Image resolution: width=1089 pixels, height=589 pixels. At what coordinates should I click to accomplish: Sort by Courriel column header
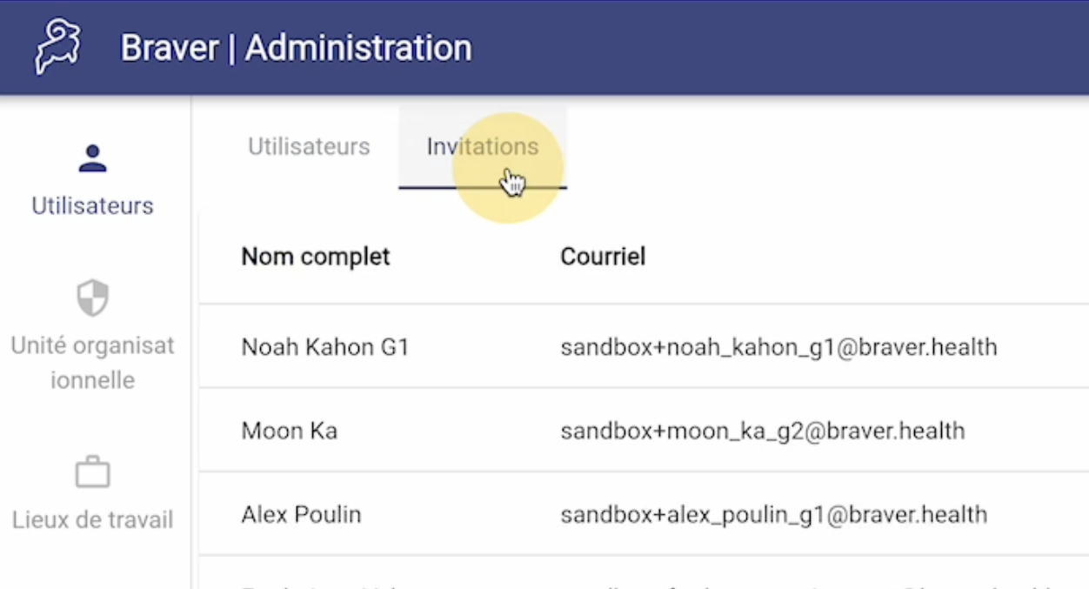tap(603, 257)
